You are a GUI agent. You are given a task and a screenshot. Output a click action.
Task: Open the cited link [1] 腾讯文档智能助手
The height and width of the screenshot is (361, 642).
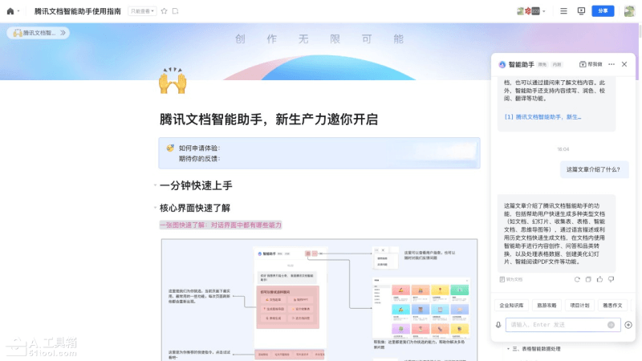click(x=542, y=116)
